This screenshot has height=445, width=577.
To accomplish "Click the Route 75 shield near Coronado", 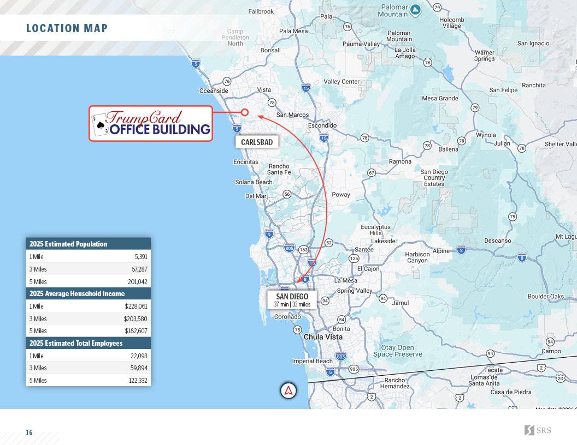I will [297, 330].
